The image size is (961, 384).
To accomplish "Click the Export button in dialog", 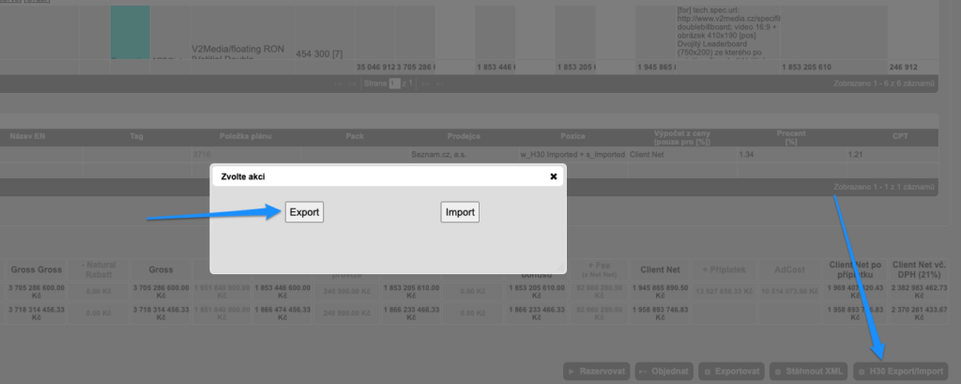I will click(x=304, y=212).
